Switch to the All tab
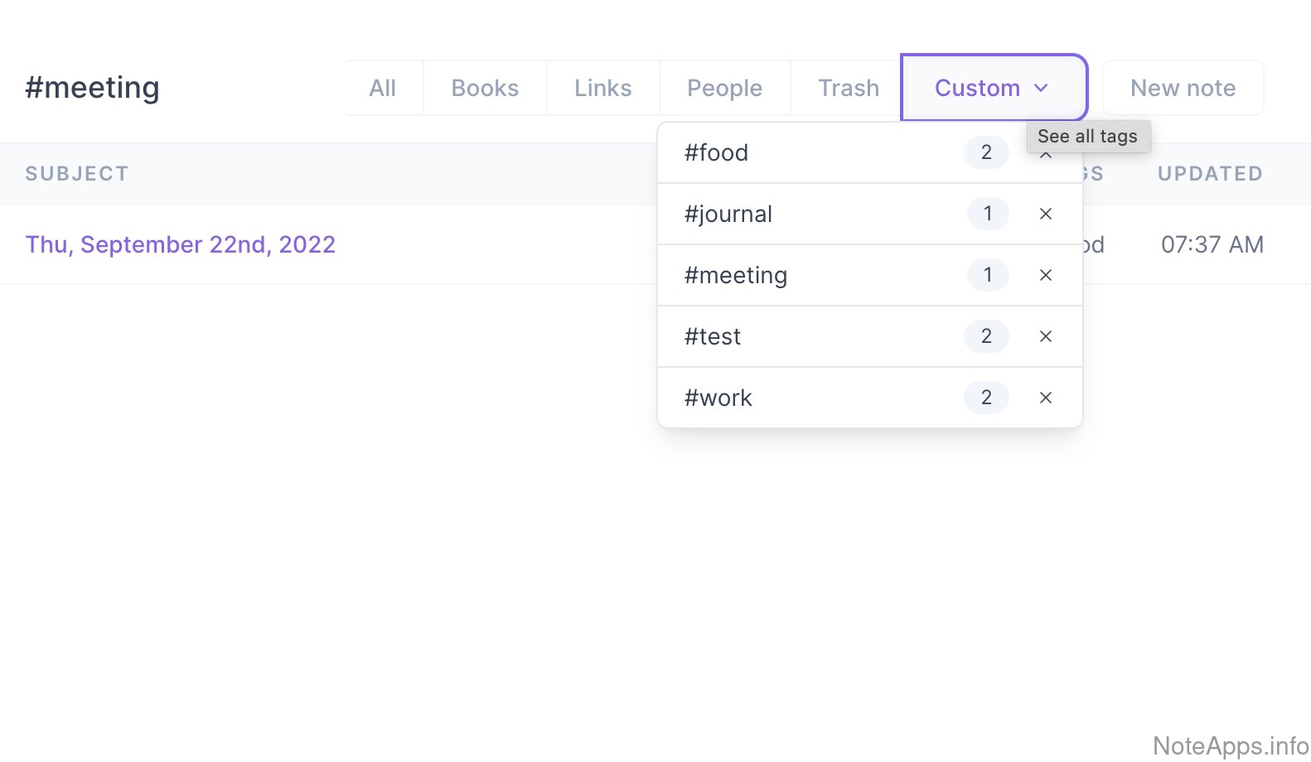Viewport: 1311px width, 762px height. (382, 88)
